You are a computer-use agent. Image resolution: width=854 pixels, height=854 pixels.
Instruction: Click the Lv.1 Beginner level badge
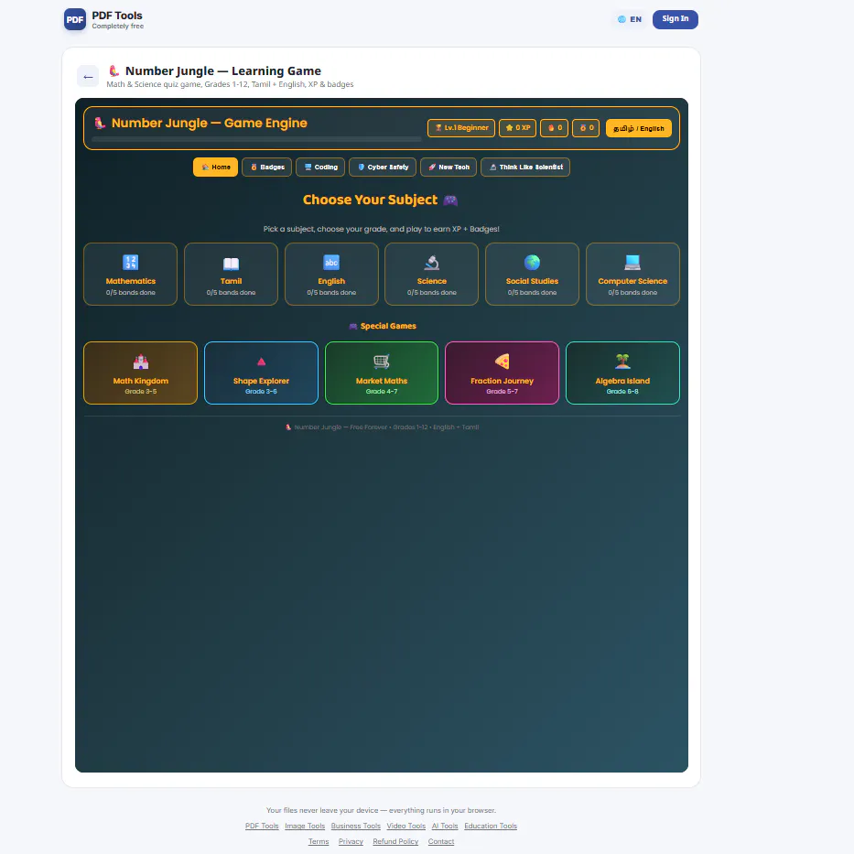pyautogui.click(x=460, y=128)
